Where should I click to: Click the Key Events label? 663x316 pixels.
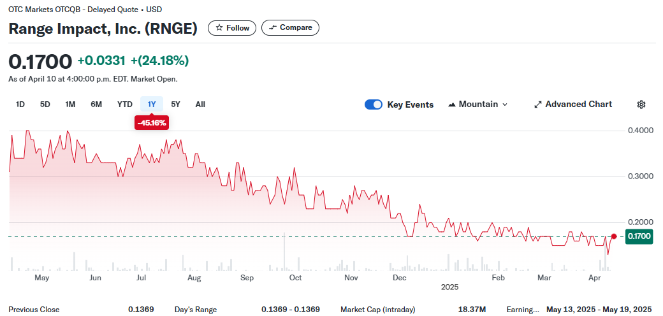coord(411,104)
